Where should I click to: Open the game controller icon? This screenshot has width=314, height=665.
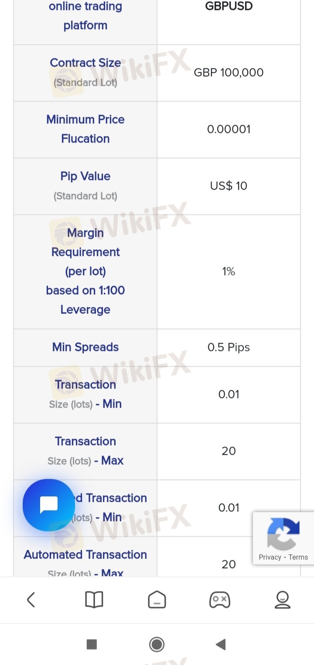[x=220, y=600]
